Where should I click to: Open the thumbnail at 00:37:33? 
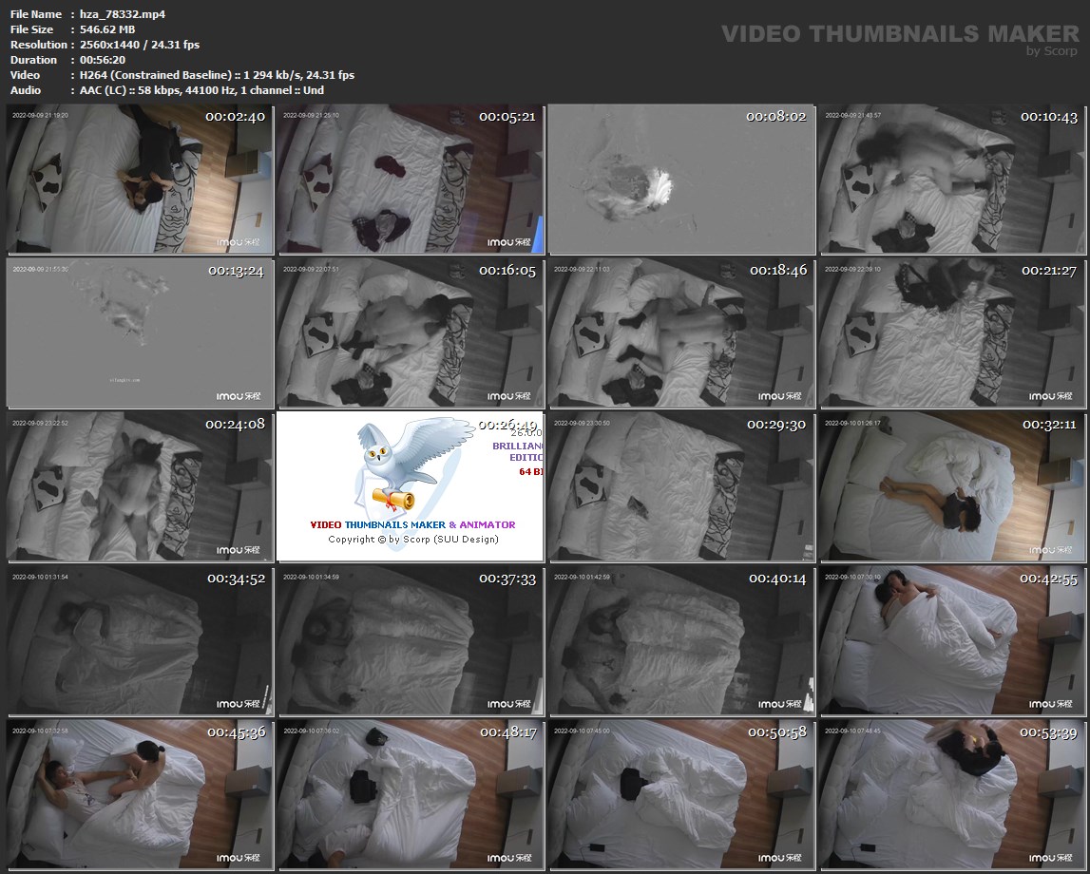pyautogui.click(x=410, y=640)
